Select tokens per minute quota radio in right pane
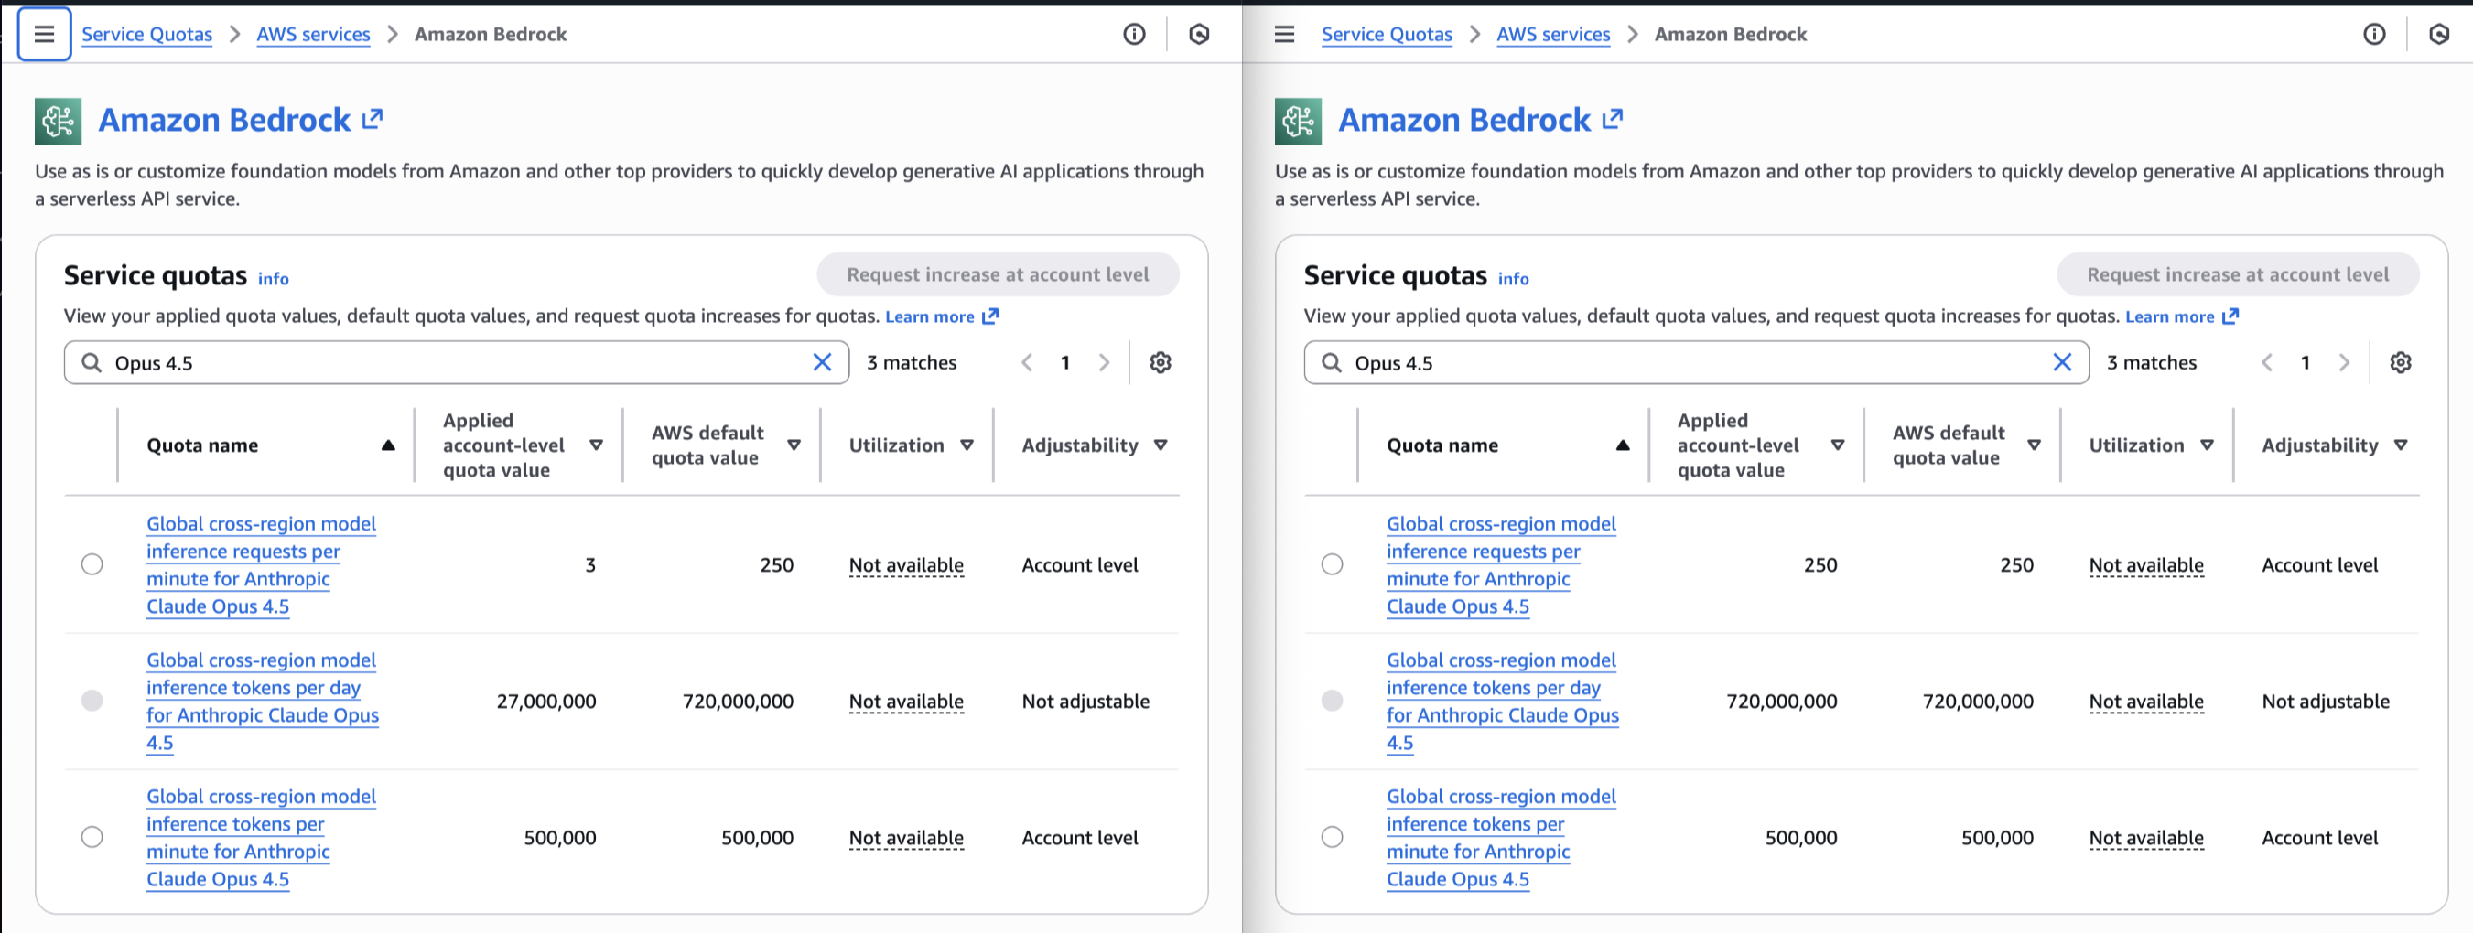2473x933 pixels. point(1332,837)
